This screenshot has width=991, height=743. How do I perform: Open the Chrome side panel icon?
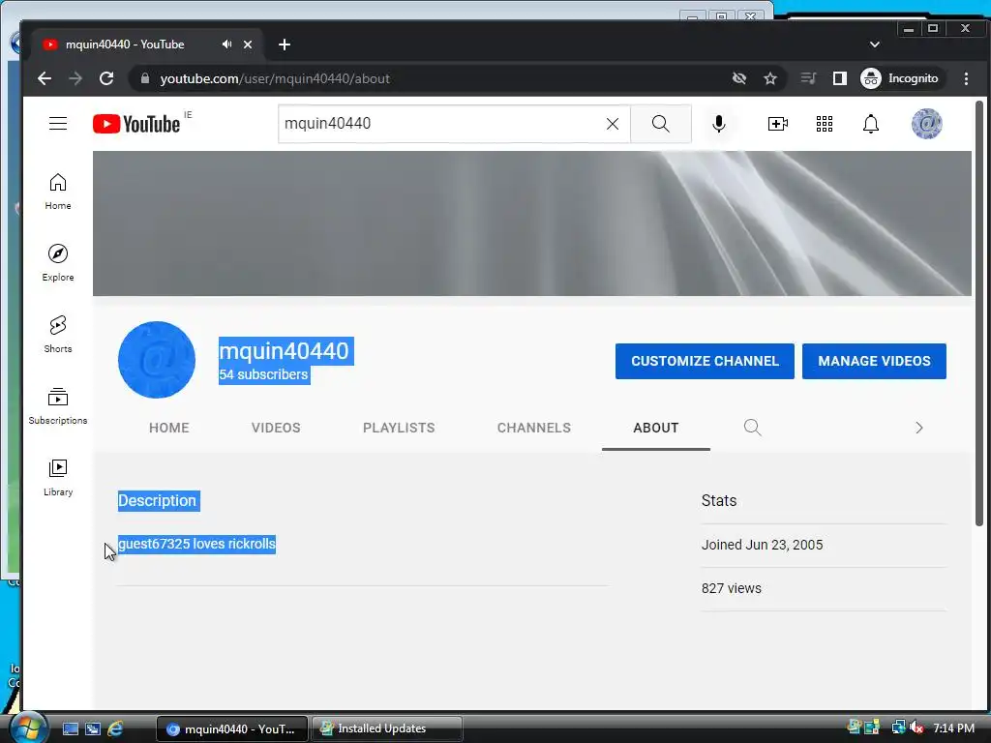click(839, 78)
